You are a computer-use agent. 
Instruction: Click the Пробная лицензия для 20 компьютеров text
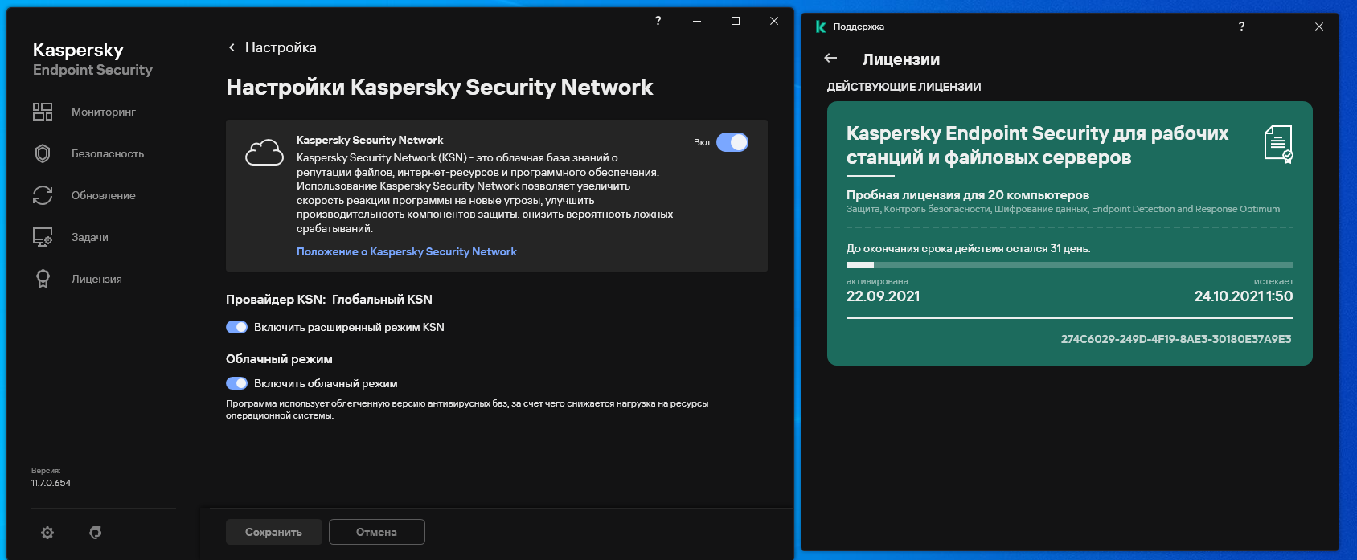[x=968, y=194]
